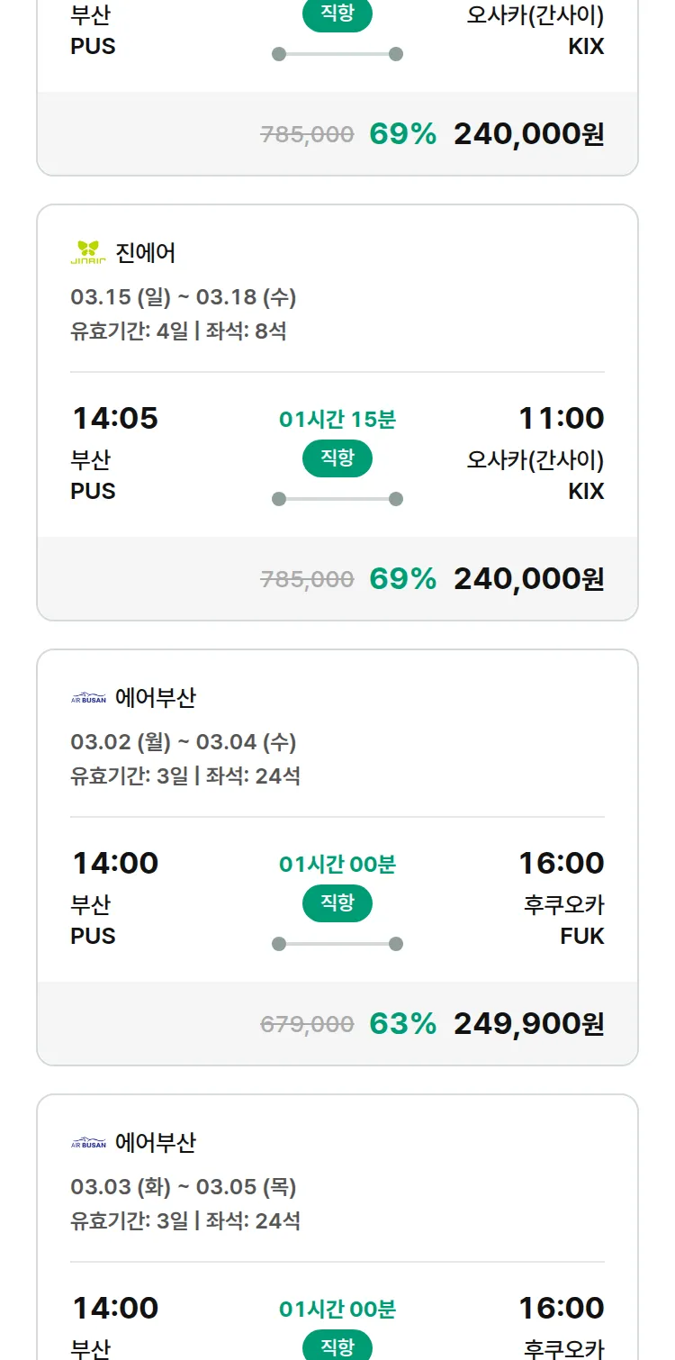Select the 249,900원 Air Busan fare
This screenshot has height=1360, width=675.
point(528,1023)
